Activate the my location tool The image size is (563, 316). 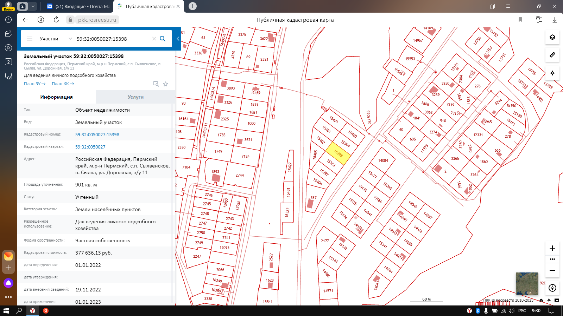[552, 73]
